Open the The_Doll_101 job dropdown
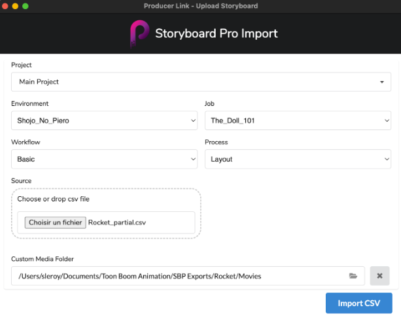This screenshot has width=401, height=325. (x=298, y=120)
